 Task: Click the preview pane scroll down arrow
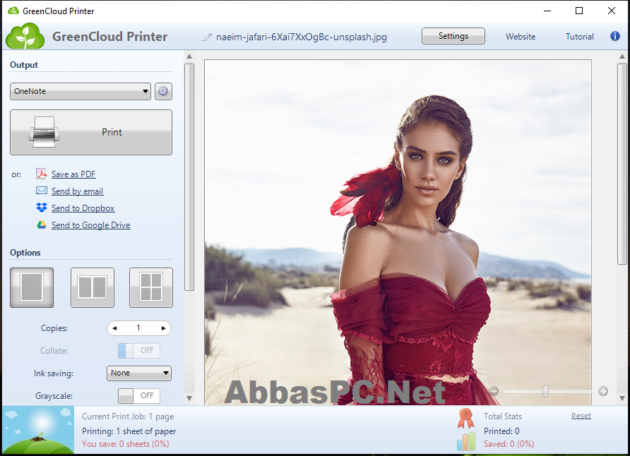[622, 398]
